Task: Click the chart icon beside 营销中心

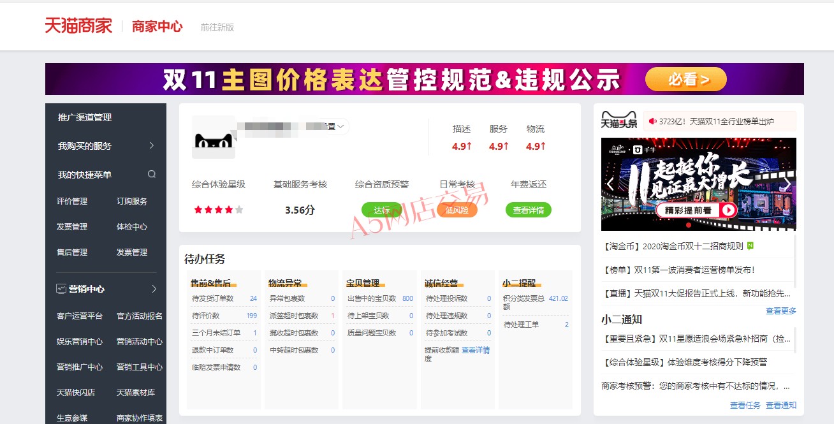Action: (x=61, y=289)
